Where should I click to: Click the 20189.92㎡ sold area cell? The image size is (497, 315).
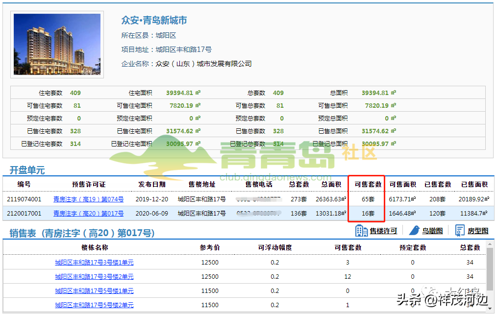coord(474,199)
